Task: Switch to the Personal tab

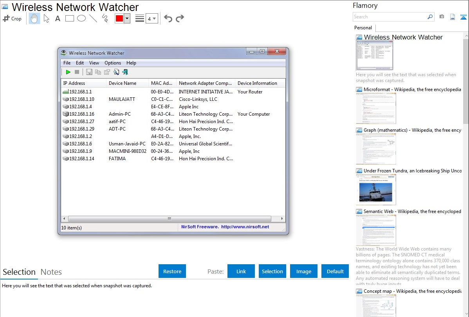Action: tap(363, 28)
